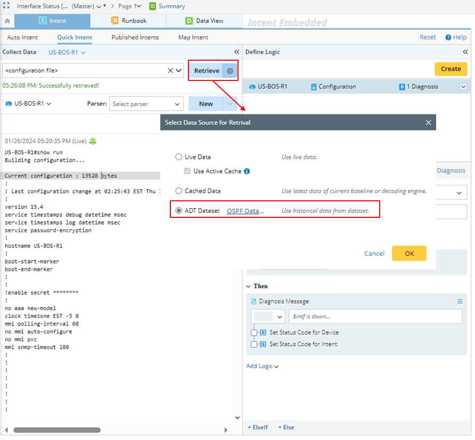Image resolution: width=475 pixels, height=440 pixels.
Task: Switch to the Runbook tab
Action: pyautogui.click(x=128, y=21)
